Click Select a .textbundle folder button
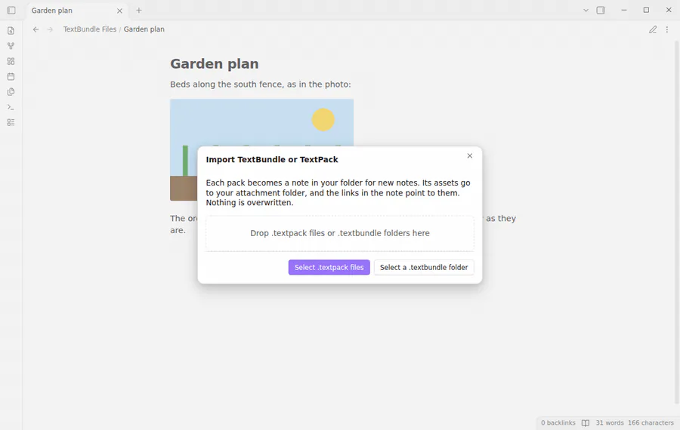680x430 pixels. (x=424, y=267)
